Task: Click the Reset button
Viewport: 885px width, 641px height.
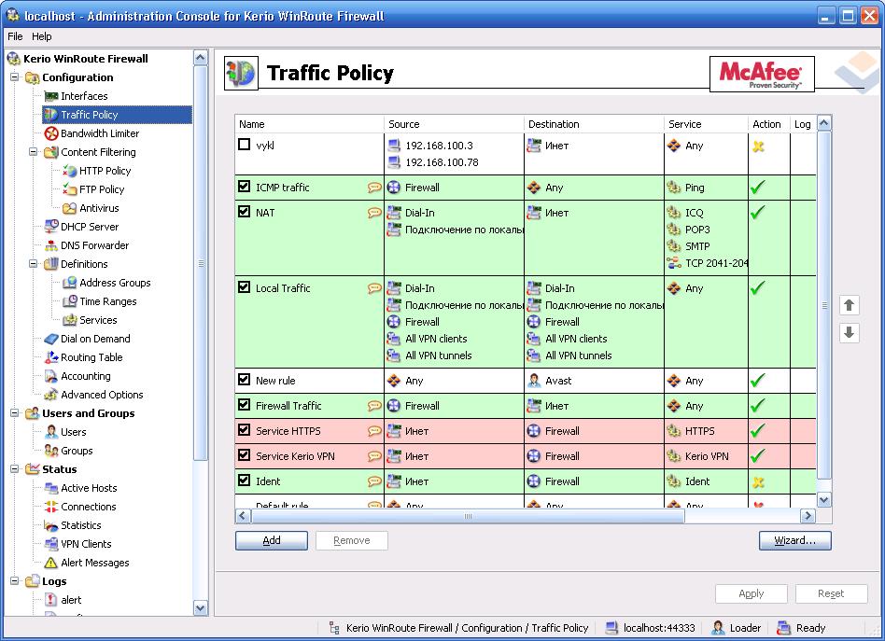Action: click(x=832, y=593)
